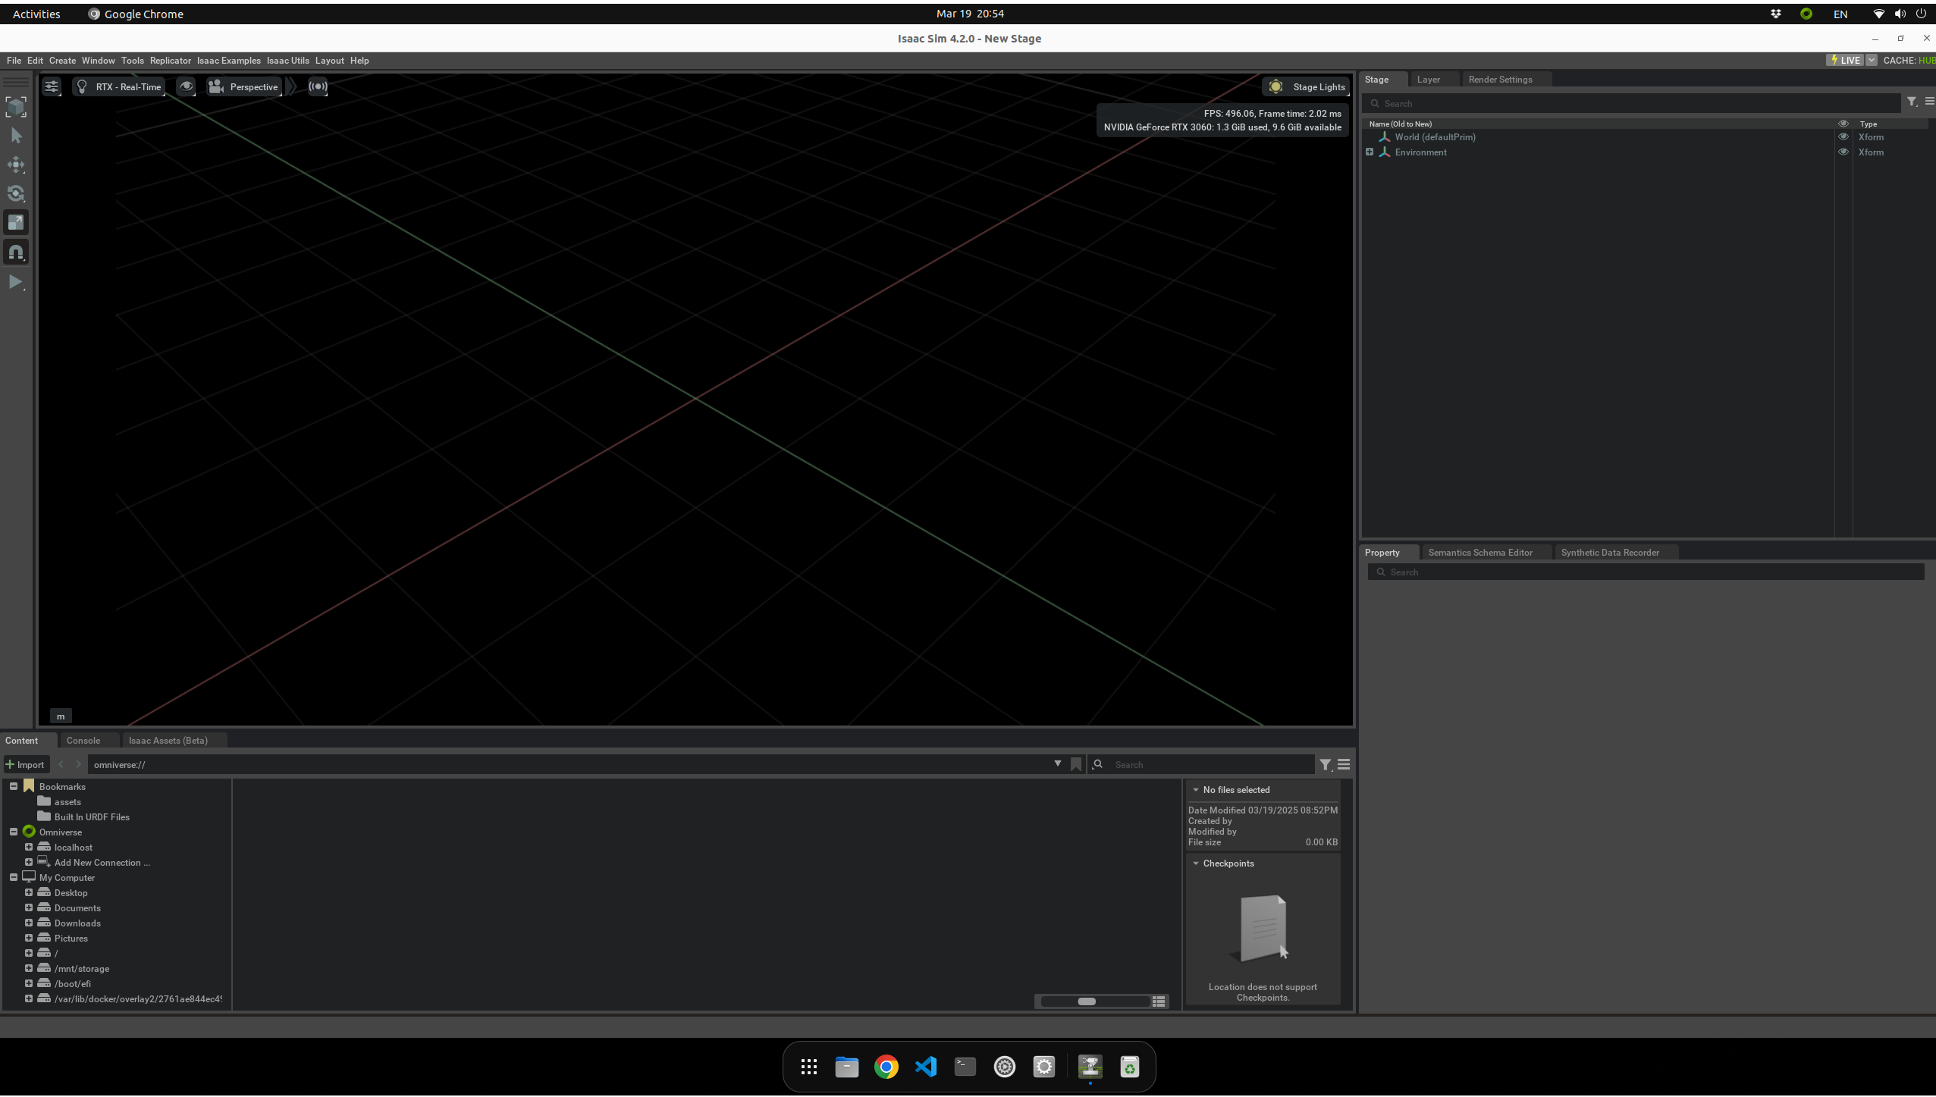This screenshot has height=1097, width=1936.
Task: Open the assets bookmark folder
Action: pyautogui.click(x=67, y=802)
